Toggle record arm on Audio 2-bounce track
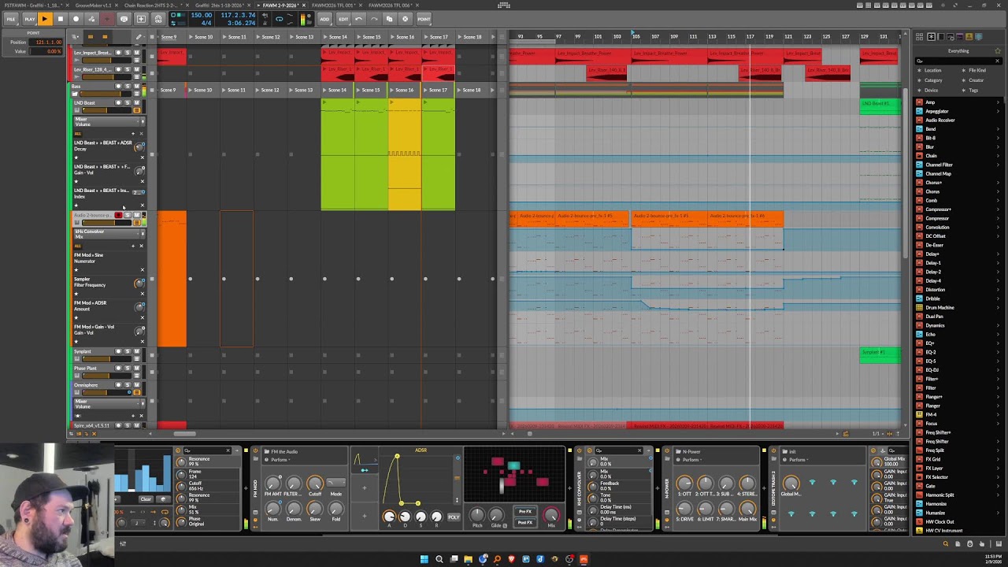 pos(118,215)
